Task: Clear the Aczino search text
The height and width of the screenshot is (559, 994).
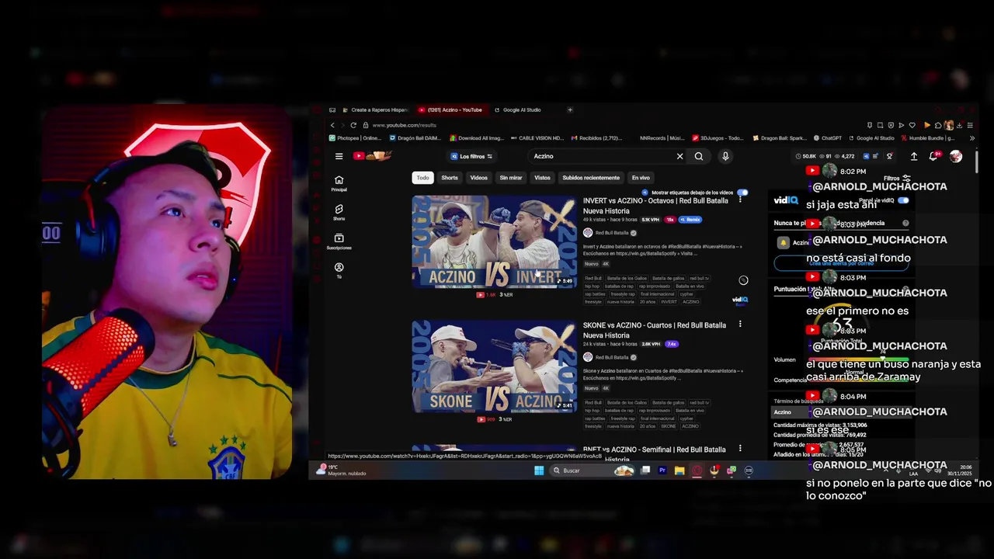Action: click(679, 156)
